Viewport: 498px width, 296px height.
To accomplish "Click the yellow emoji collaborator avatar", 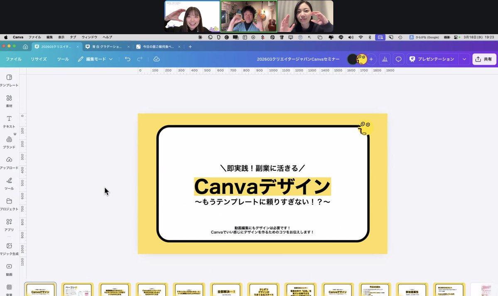I will pos(362,59).
